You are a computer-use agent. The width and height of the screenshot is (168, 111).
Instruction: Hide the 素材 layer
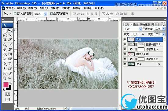point(125,39)
